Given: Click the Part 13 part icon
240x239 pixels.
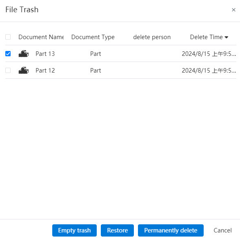Looking at the screenshot, I should click(x=24, y=54).
